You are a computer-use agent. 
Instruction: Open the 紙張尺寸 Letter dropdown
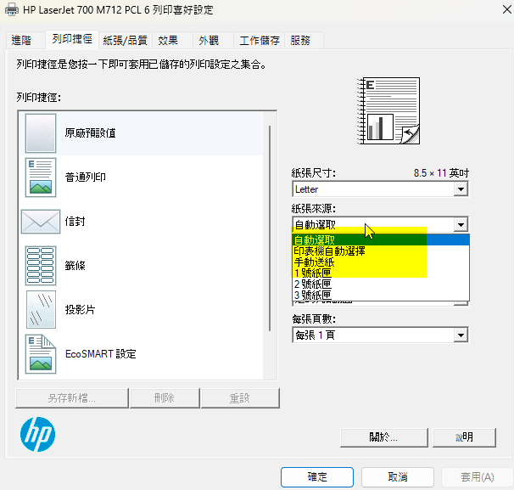pyautogui.click(x=380, y=189)
